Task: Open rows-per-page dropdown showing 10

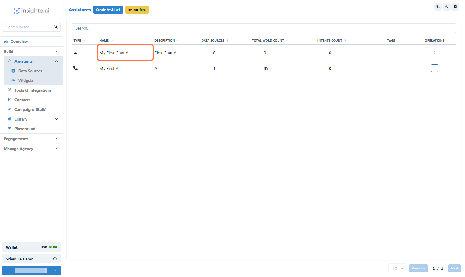Action: 398,268
